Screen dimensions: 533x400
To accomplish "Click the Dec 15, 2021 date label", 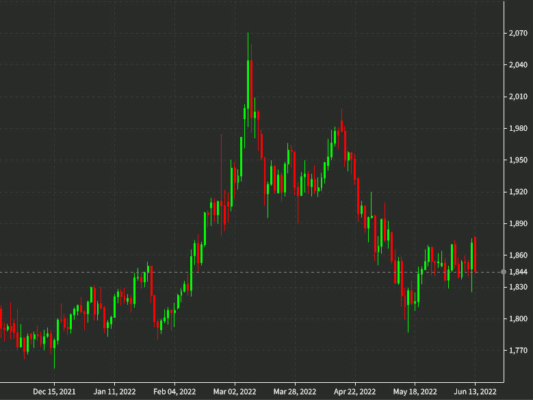I will coord(54,392).
